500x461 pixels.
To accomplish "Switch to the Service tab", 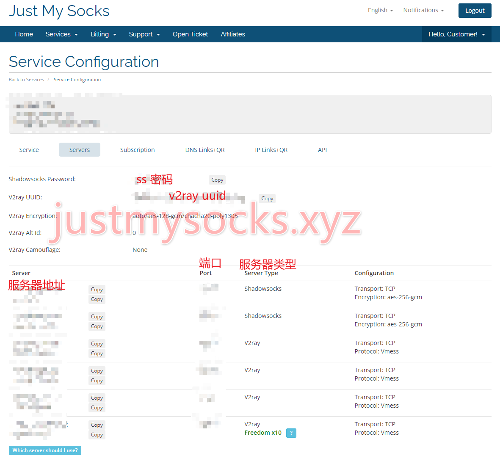I will coord(29,150).
